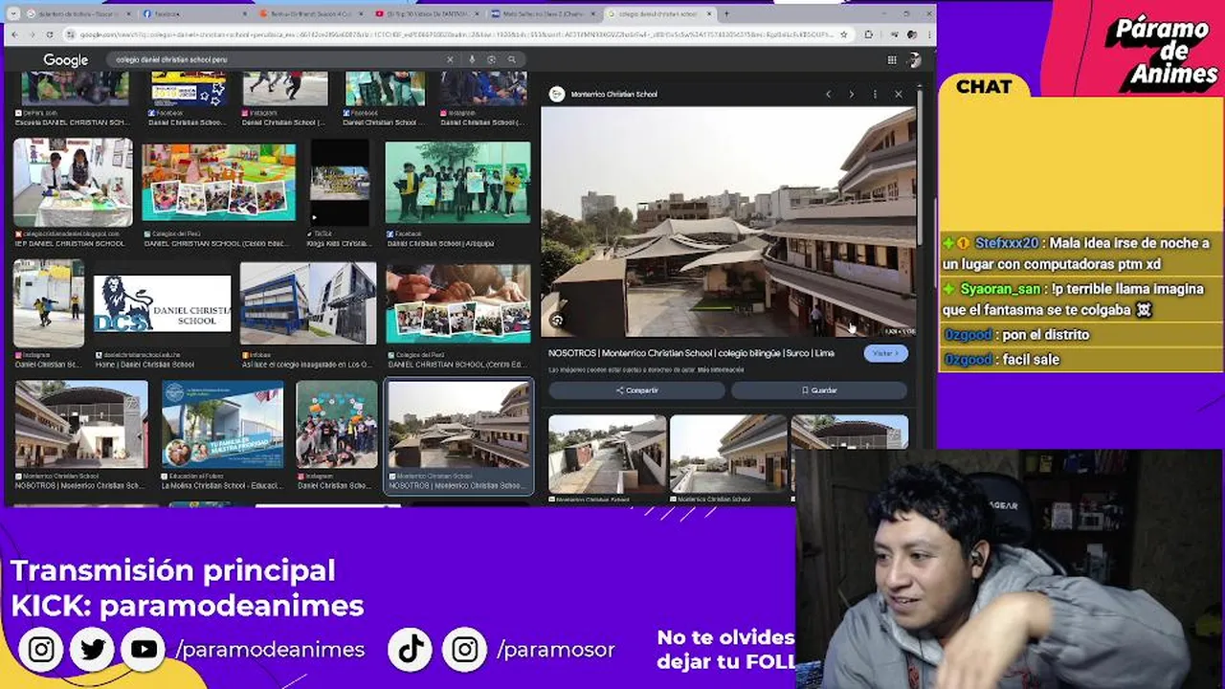
Task: Open the IEP Daniel Christian School blogspot thumbnail
Action: (x=73, y=183)
